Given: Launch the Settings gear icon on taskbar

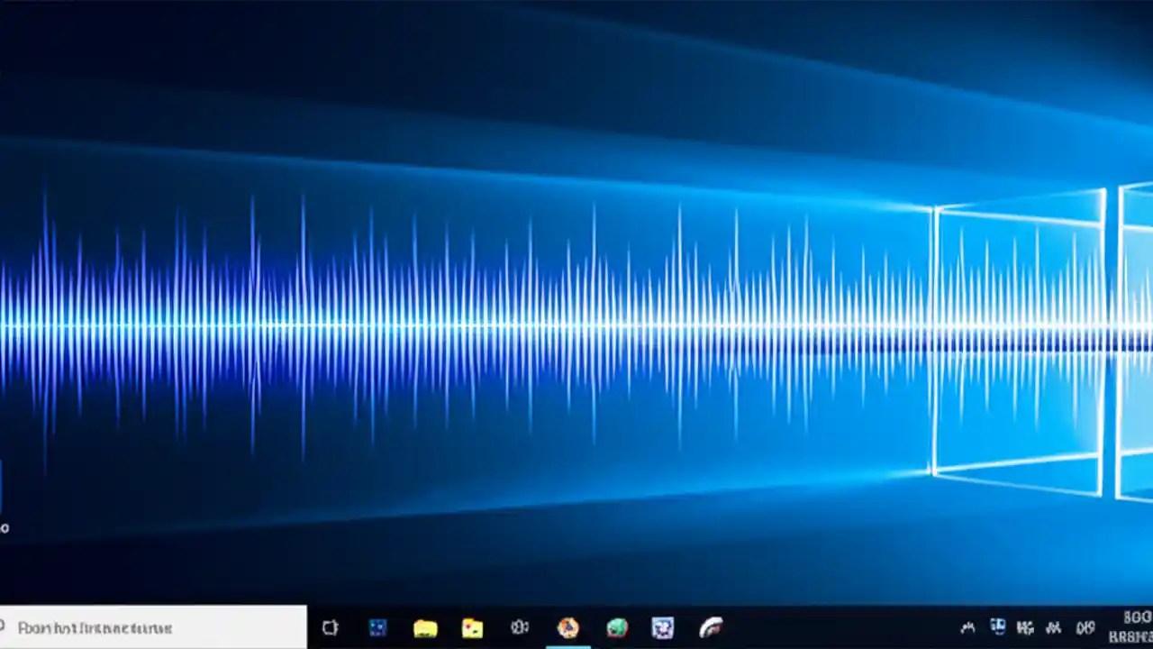Looking at the screenshot, I should (521, 626).
